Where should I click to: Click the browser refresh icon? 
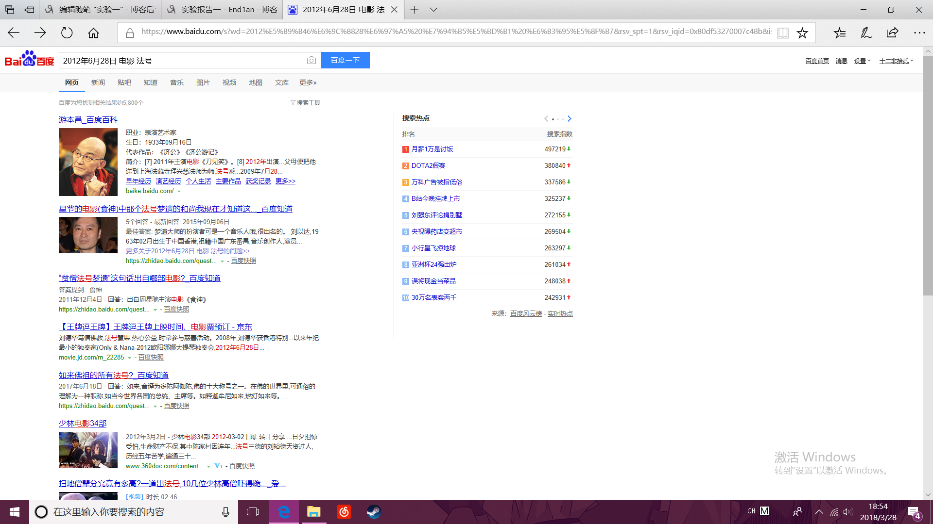point(67,33)
